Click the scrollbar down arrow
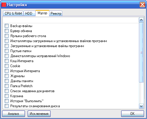The height and width of the screenshot is (119, 147). point(141,106)
